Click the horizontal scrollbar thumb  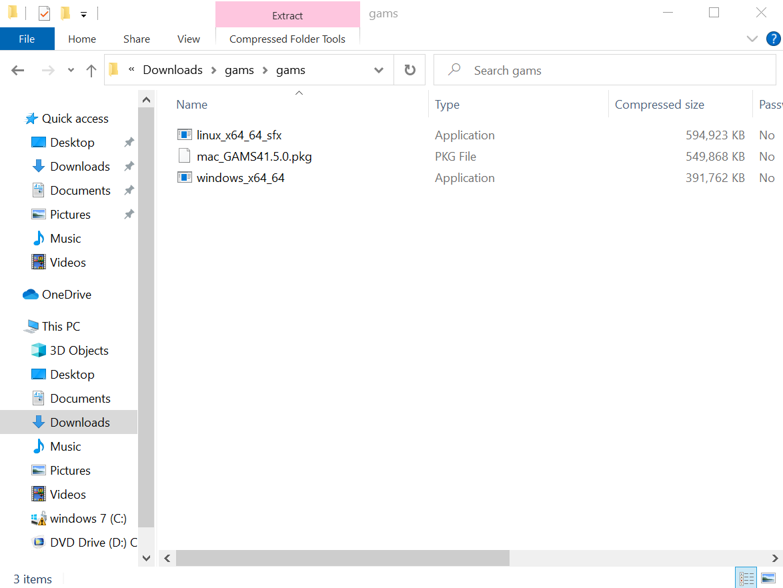point(343,558)
